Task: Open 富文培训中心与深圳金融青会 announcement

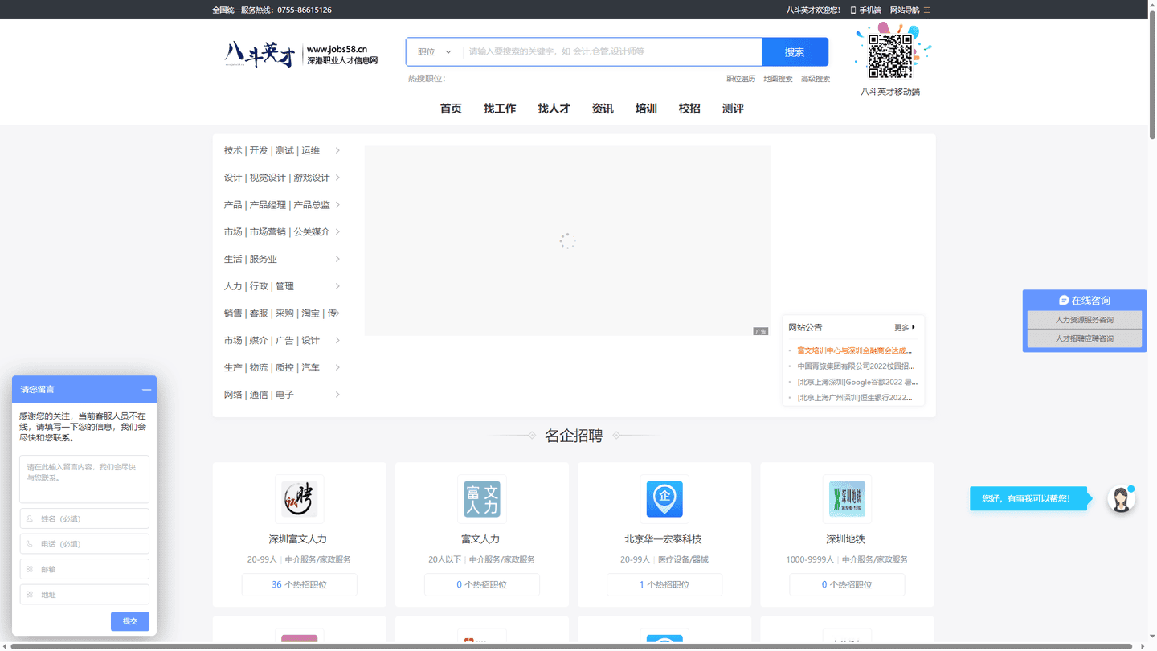Action: 855,350
